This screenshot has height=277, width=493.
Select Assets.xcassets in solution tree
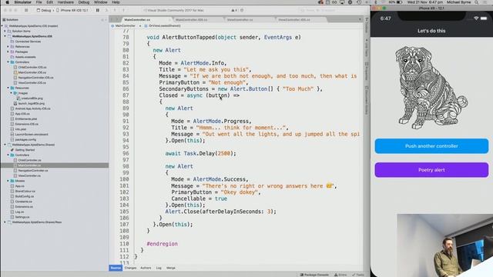(25, 57)
